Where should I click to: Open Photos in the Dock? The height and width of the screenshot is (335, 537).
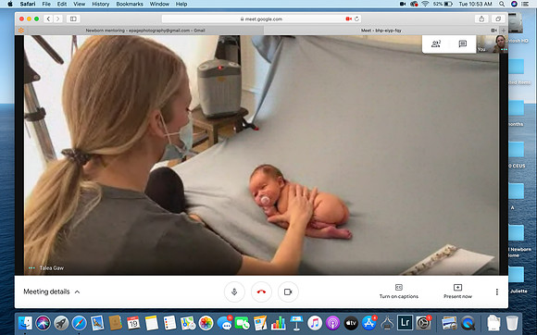click(206, 323)
